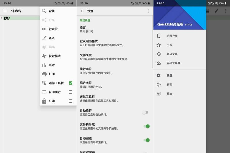Click the back arrow in Settings header
This screenshot has width=230, height=153.
[x=82, y=11]
